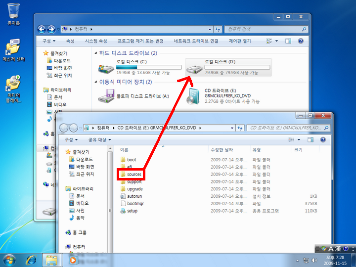Click 문서 in the 컴퓨터 window sidebar
Screen dimensions: 356x267
[x=54, y=97]
